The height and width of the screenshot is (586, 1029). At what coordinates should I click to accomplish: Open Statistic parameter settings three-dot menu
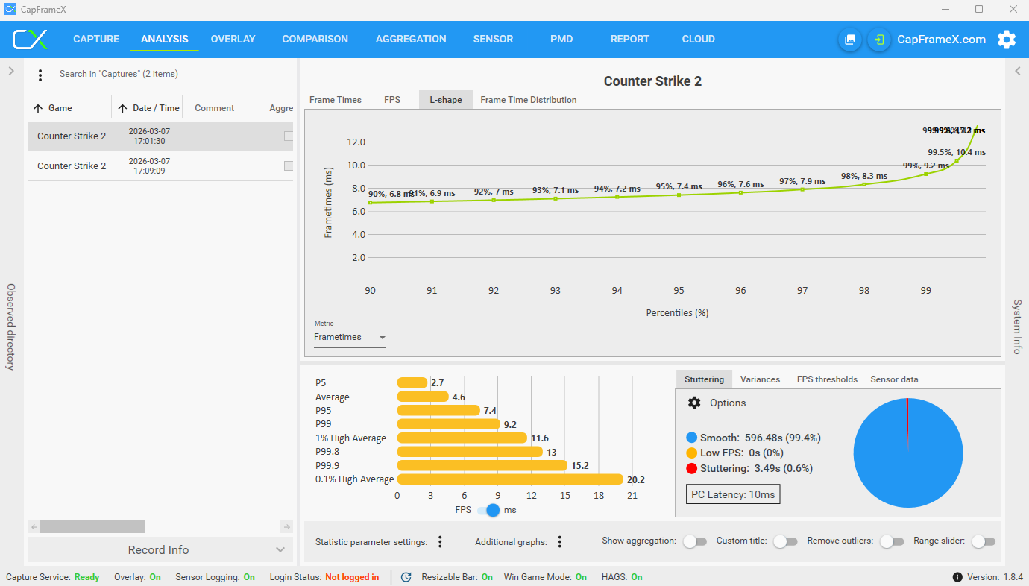[x=441, y=542]
